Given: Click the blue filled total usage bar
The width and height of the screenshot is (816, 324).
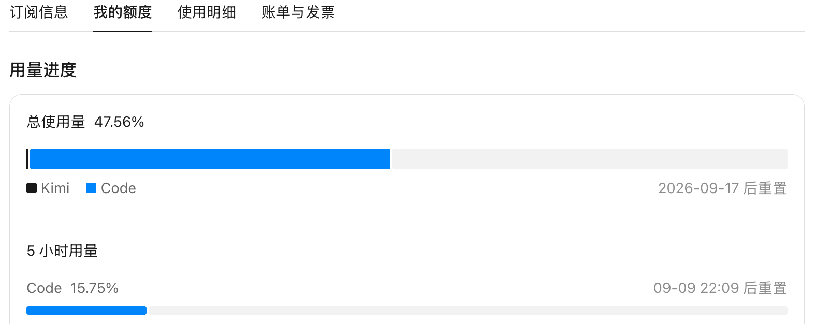Looking at the screenshot, I should [x=210, y=159].
